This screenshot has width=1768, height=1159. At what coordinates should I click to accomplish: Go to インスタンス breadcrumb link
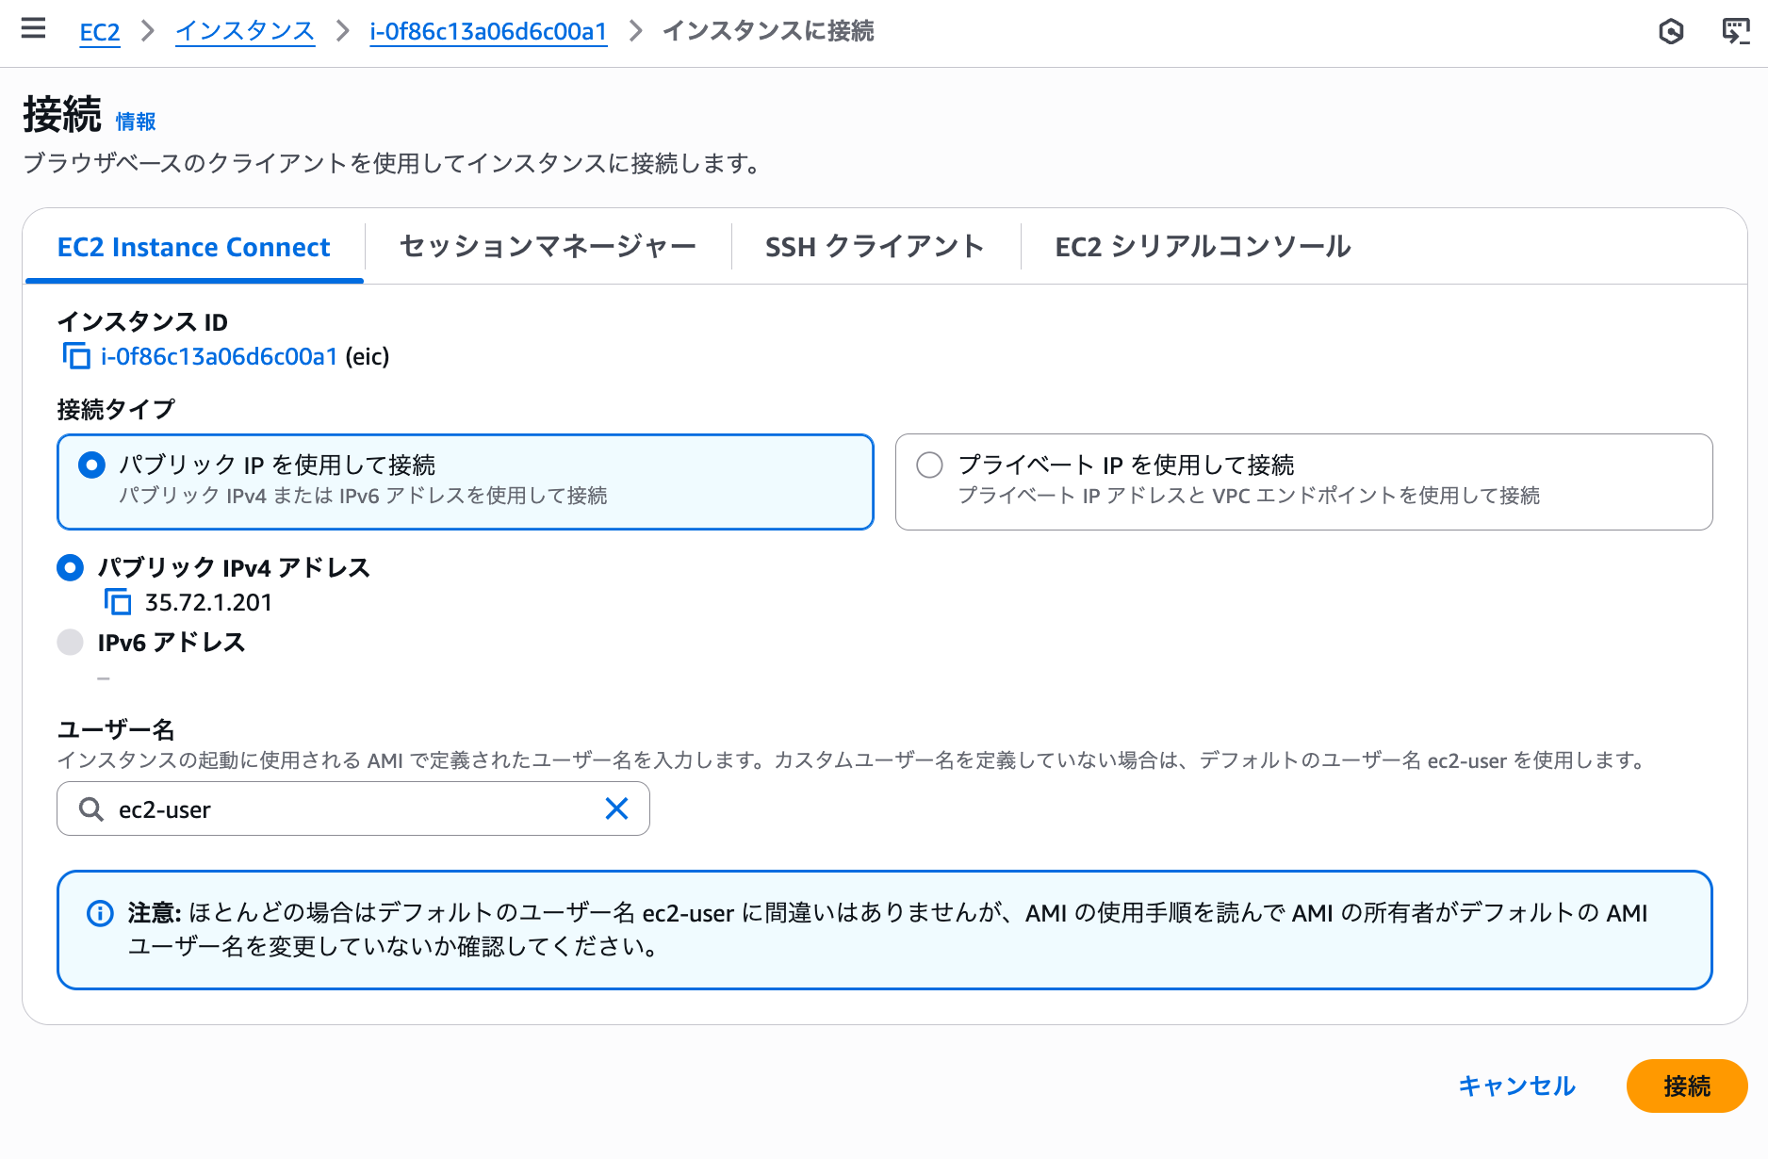tap(245, 31)
